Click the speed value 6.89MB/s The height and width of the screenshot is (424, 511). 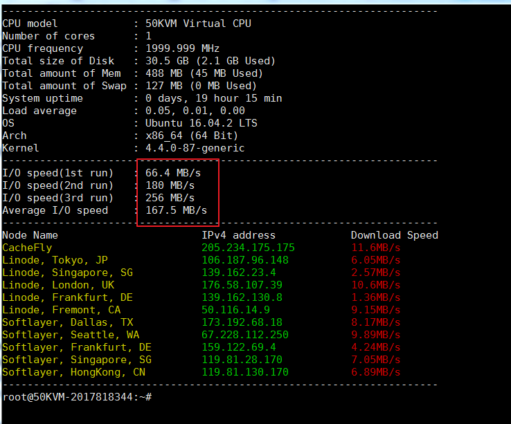click(x=375, y=372)
